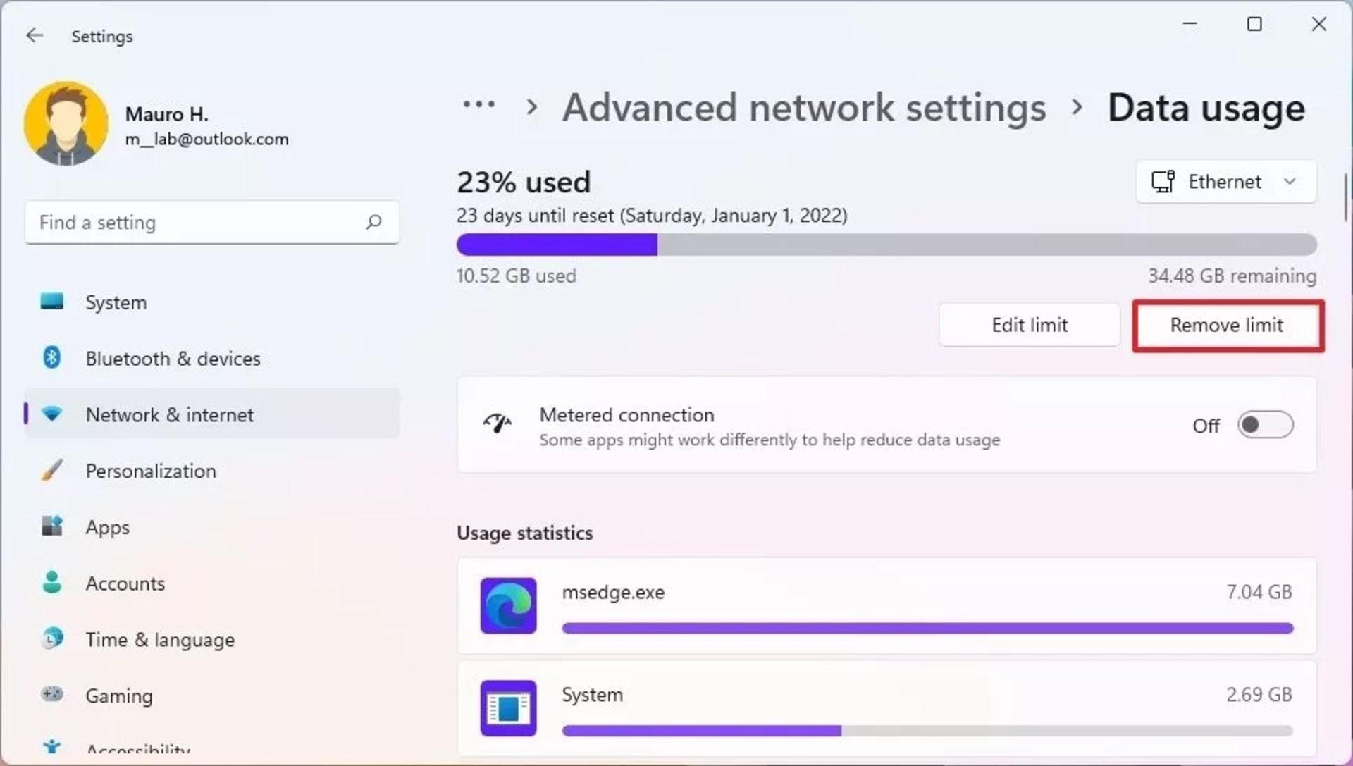Click the Remove limit button
The width and height of the screenshot is (1353, 766).
[1227, 325]
